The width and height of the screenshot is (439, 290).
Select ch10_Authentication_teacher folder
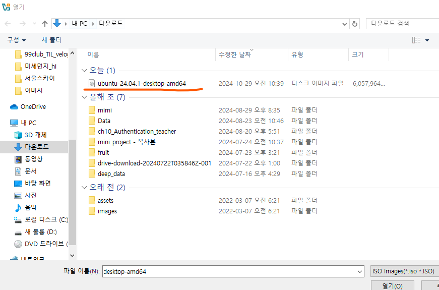(x=137, y=132)
